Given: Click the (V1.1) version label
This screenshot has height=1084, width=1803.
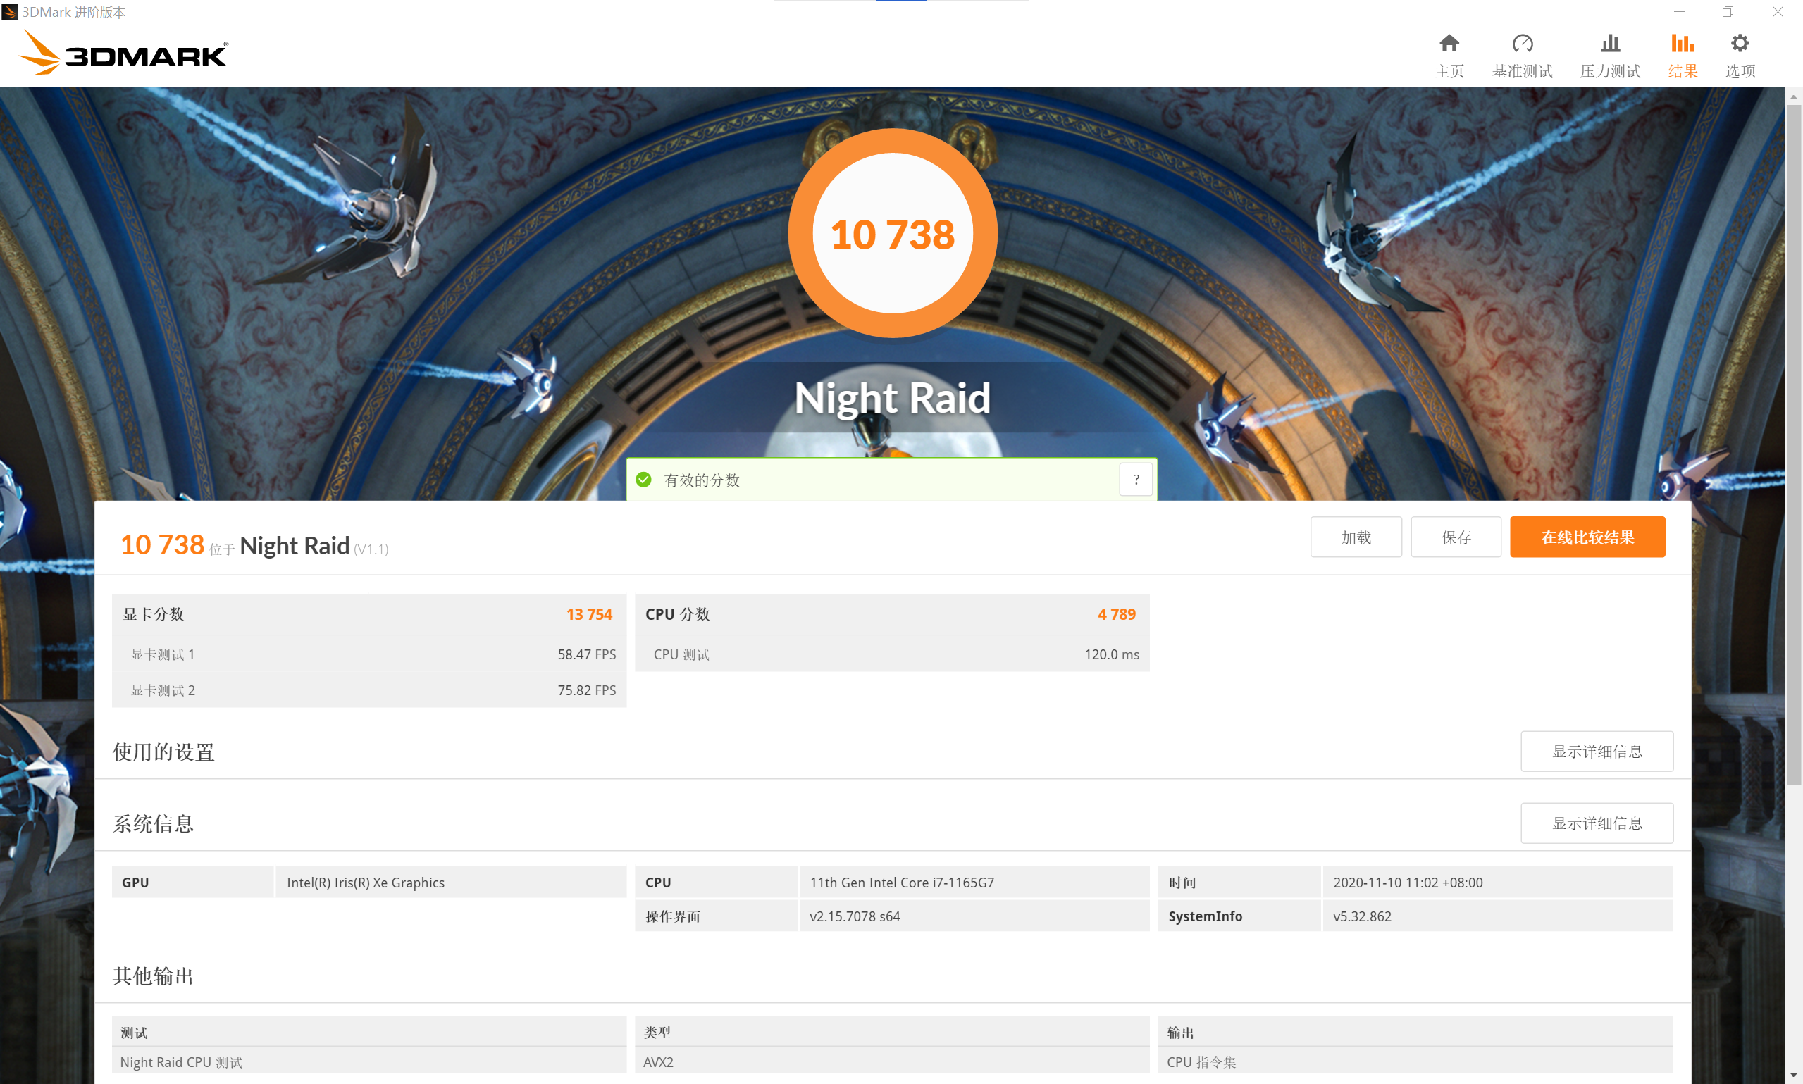Looking at the screenshot, I should click(371, 549).
